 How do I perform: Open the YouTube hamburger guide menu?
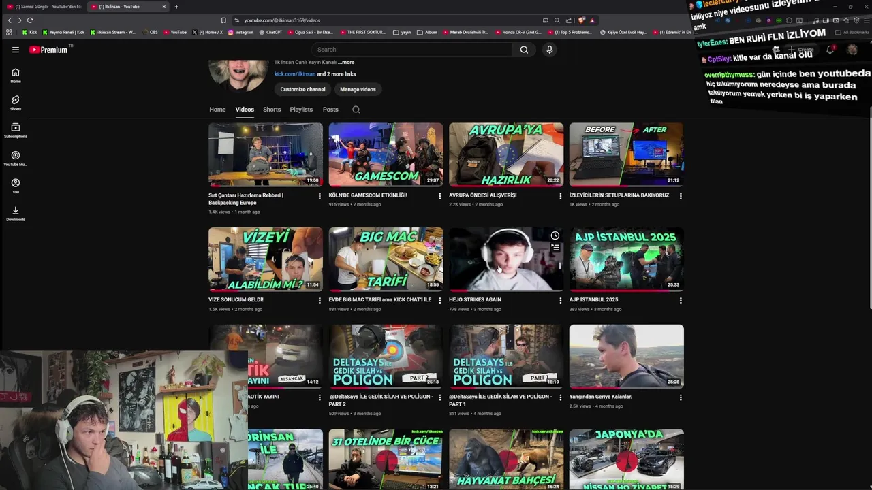15,50
